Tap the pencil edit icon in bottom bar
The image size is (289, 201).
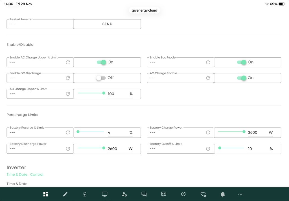[65, 194]
